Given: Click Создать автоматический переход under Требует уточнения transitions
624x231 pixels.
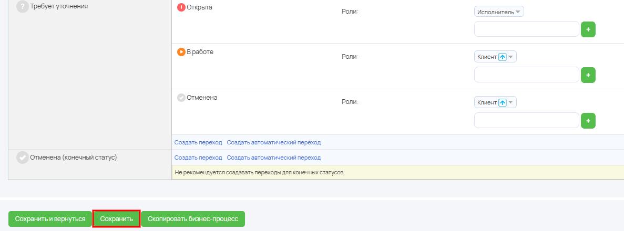Looking at the screenshot, I should pos(273,142).
